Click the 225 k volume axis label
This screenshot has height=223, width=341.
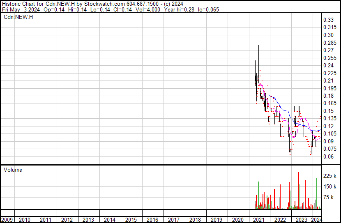coord(330,176)
